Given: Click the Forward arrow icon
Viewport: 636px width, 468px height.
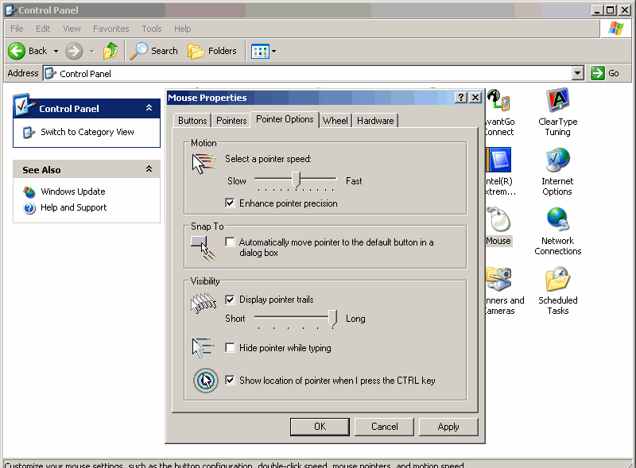Looking at the screenshot, I should [x=74, y=51].
